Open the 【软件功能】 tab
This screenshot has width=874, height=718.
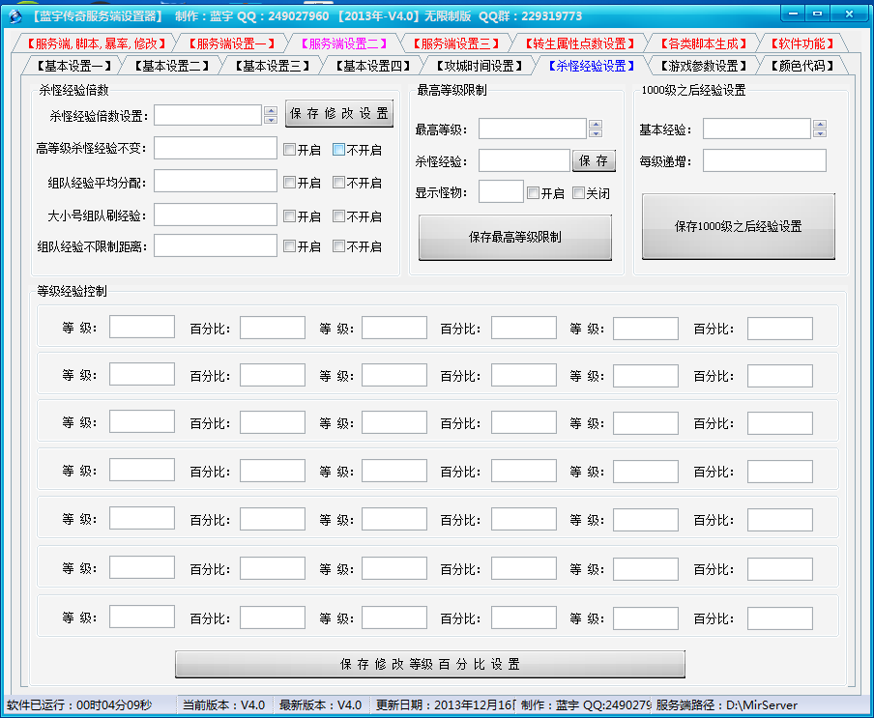pos(802,43)
